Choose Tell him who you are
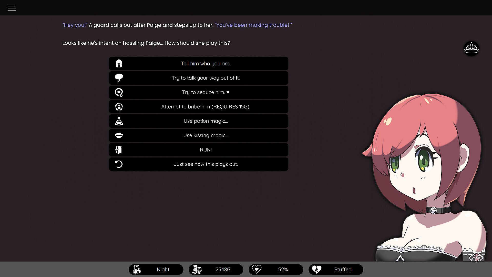Screen dimensions: 492x277 206,64
